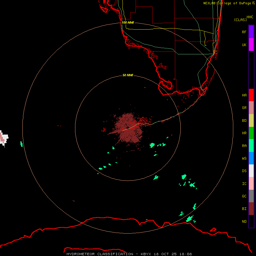Image resolution: width=256 pixels, height=256 pixels.
Task: Click the BI legend label
Action: pos(244,209)
